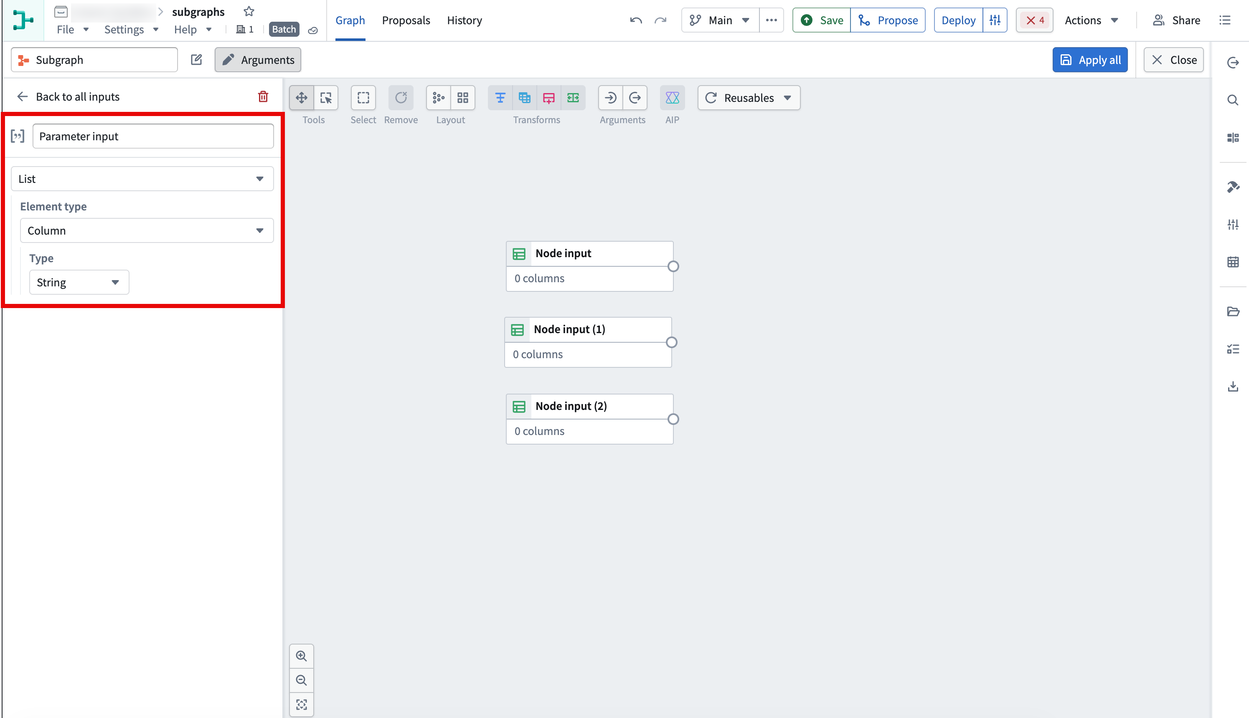
Task: Open the Main branch dropdown
Action: click(x=720, y=20)
